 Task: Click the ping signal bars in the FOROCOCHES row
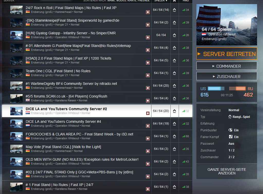[x=184, y=136]
